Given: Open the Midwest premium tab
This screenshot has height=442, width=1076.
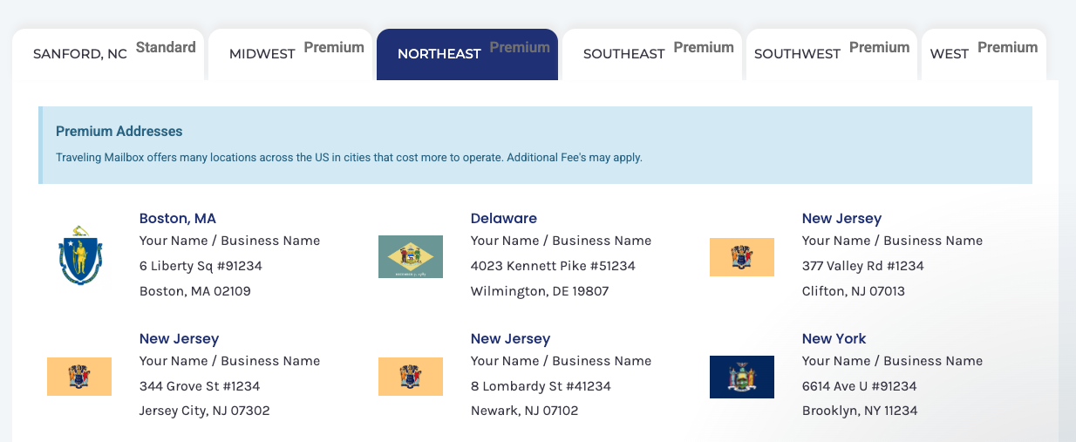Looking at the screenshot, I should (291, 54).
